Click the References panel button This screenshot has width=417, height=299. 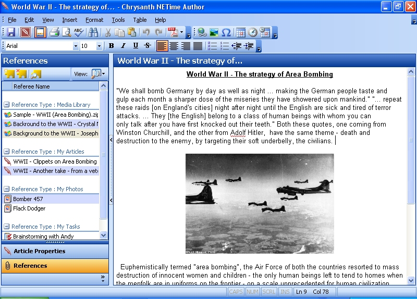point(54,266)
